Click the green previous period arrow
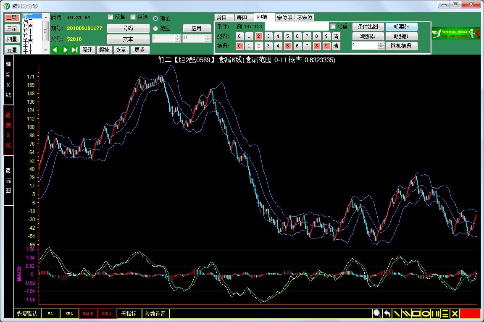484x322 pixels. (x=55, y=50)
